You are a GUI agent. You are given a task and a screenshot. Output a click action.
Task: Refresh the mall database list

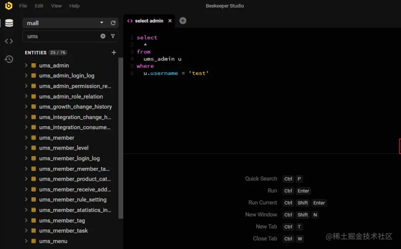coord(113,23)
